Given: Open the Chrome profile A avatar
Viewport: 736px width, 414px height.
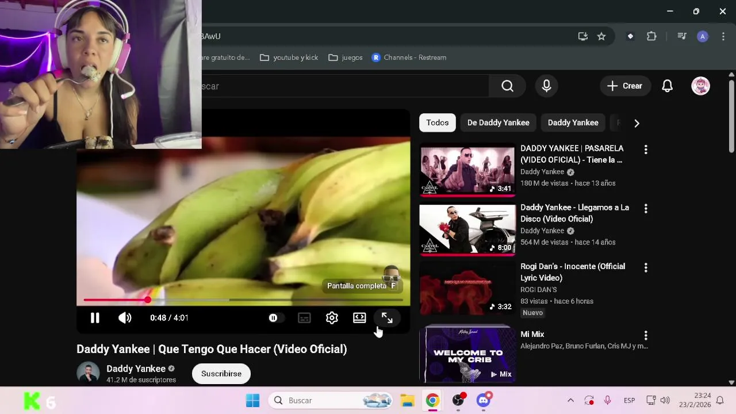Looking at the screenshot, I should (x=703, y=36).
